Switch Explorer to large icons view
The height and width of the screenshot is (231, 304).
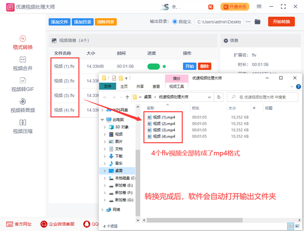(x=297, y=226)
